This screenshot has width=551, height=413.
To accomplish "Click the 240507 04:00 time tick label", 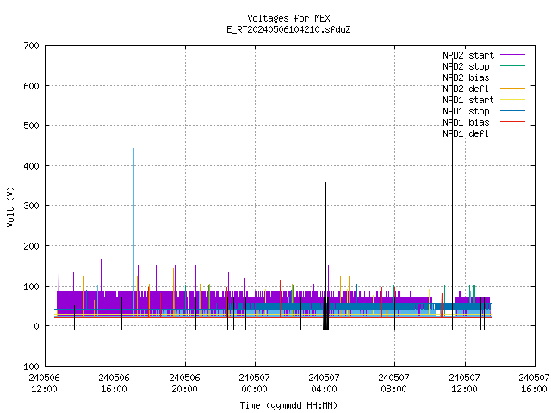I will pyautogui.click(x=324, y=384).
